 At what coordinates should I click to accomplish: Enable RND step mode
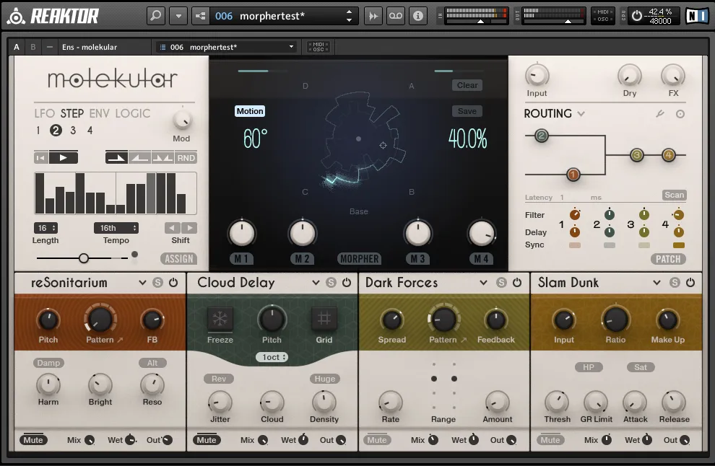coord(186,157)
